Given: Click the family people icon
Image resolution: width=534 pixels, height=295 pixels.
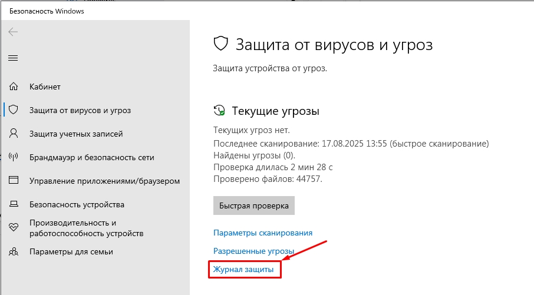Looking at the screenshot, I should 14,252.
